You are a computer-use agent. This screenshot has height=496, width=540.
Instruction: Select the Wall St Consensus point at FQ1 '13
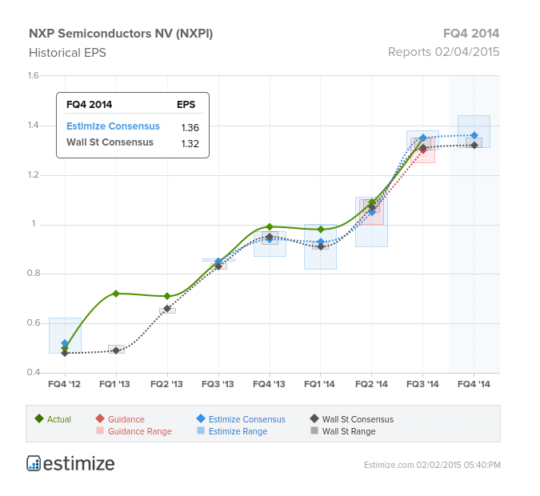(116, 350)
